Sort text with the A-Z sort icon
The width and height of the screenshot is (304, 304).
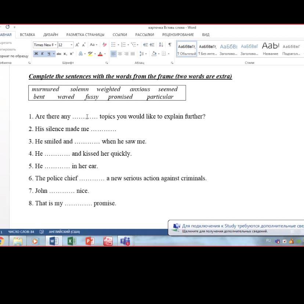click(161, 45)
